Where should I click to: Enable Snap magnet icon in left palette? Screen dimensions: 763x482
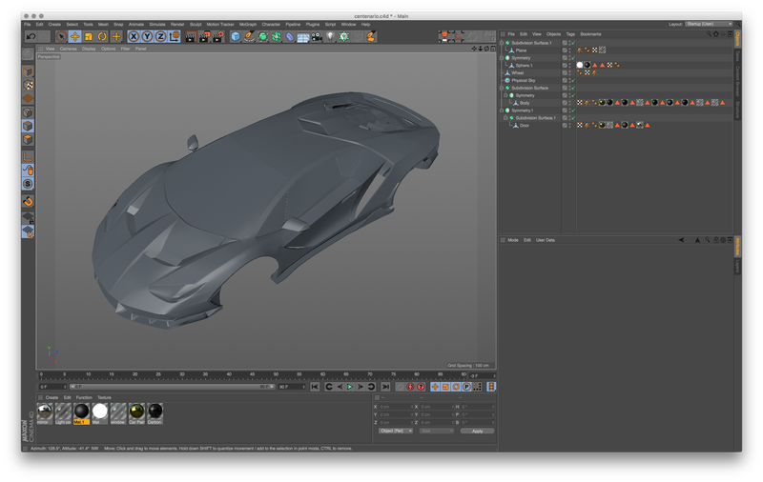tap(29, 201)
